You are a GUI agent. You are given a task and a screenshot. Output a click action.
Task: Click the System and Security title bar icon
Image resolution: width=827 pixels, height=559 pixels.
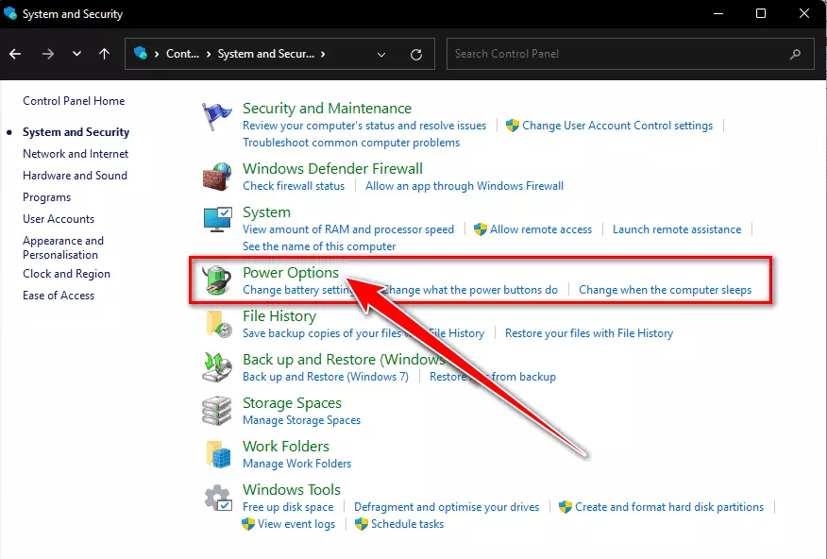coord(10,13)
